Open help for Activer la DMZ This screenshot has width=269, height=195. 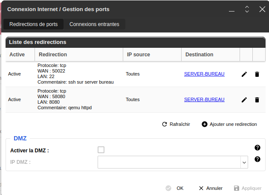(x=257, y=148)
